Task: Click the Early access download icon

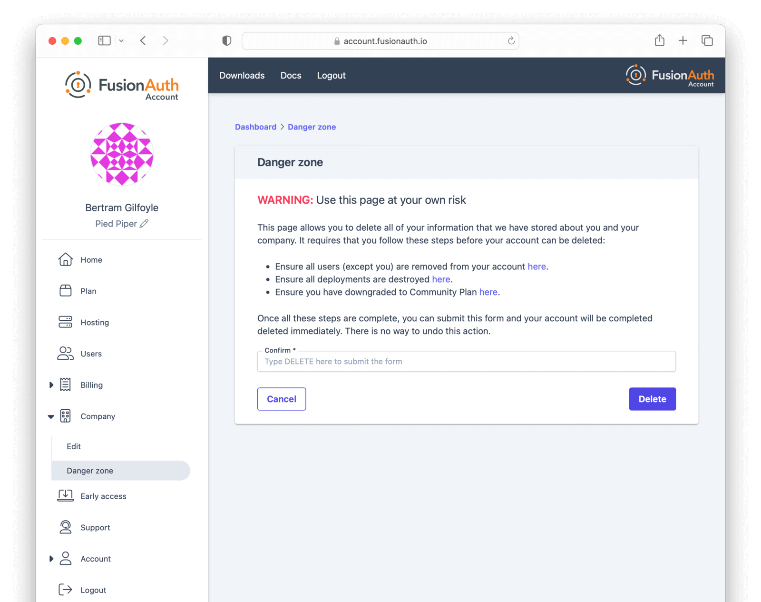Action: [65, 496]
